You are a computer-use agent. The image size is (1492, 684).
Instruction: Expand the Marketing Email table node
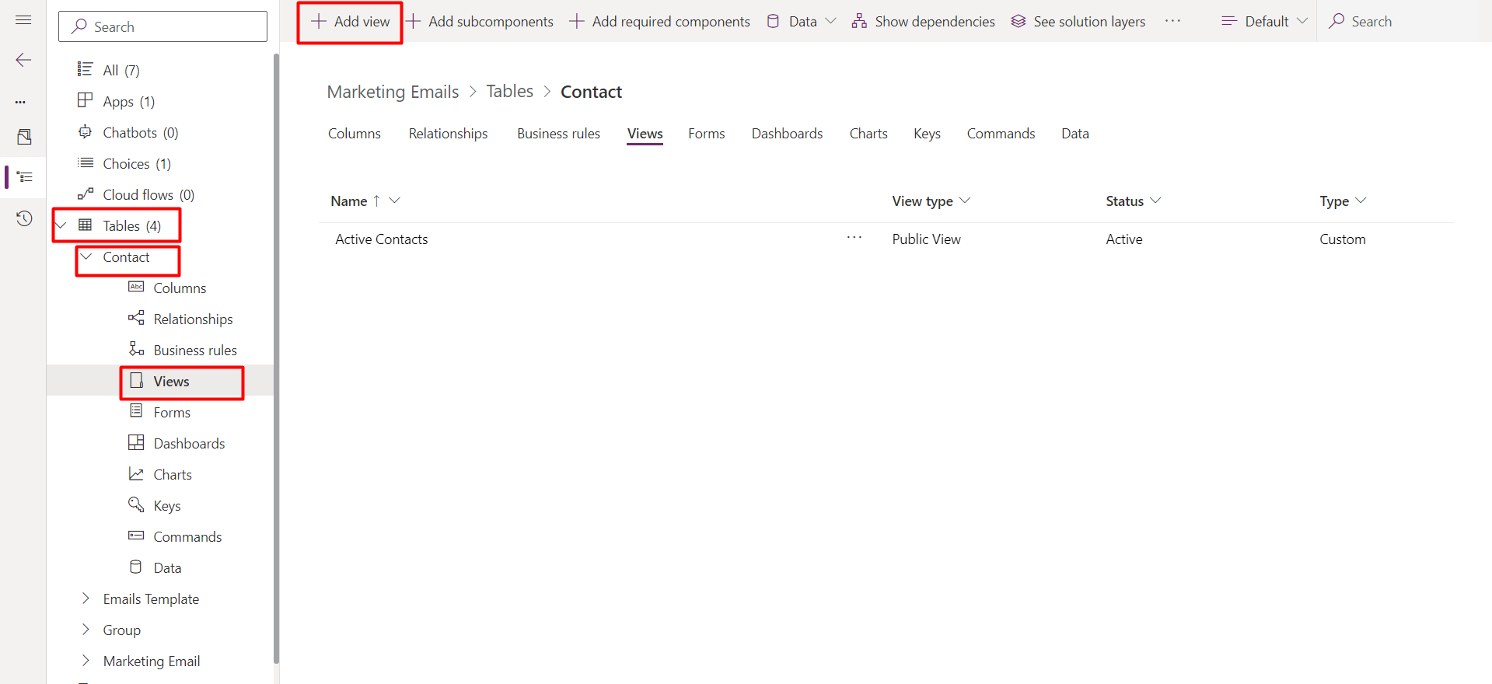click(86, 661)
